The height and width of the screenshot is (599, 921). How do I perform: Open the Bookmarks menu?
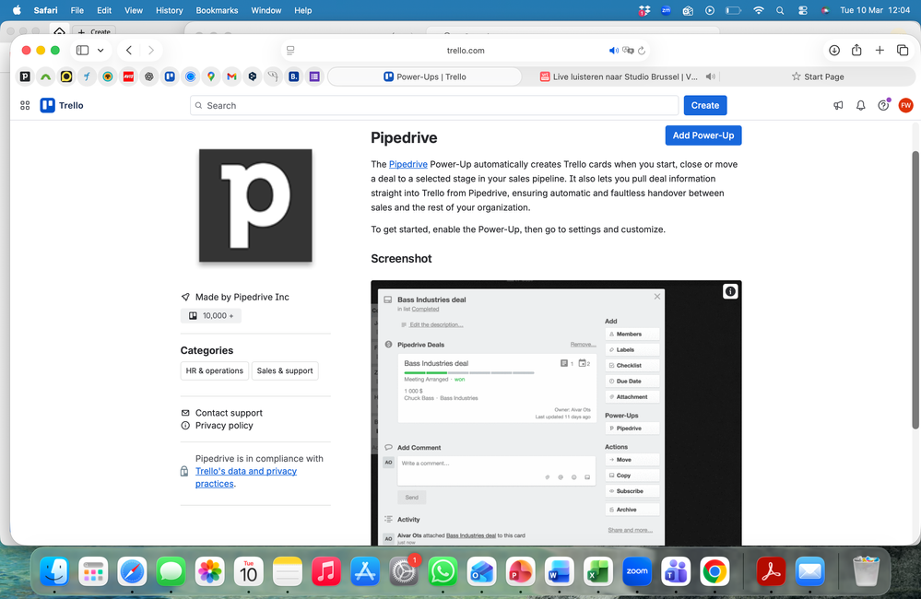(x=217, y=10)
